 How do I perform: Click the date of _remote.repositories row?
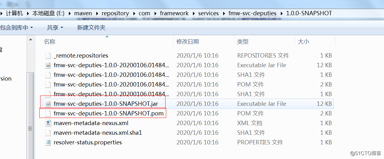[x=197, y=56]
